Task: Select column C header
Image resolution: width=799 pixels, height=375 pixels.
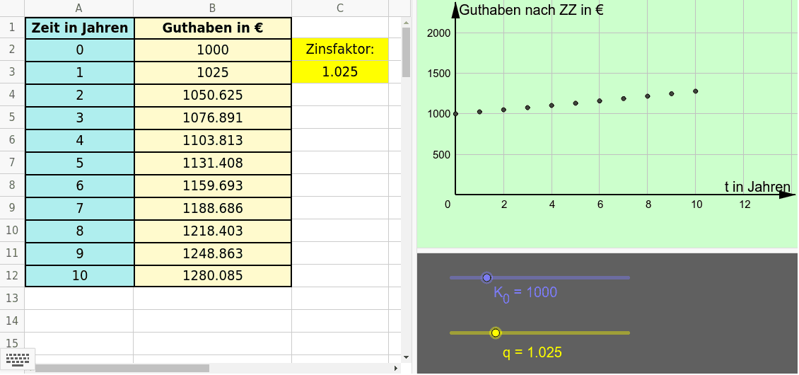Action: (x=340, y=8)
